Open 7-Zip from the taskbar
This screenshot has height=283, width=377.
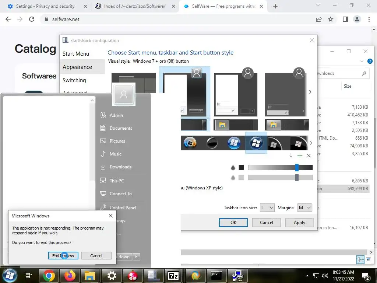coord(174,276)
